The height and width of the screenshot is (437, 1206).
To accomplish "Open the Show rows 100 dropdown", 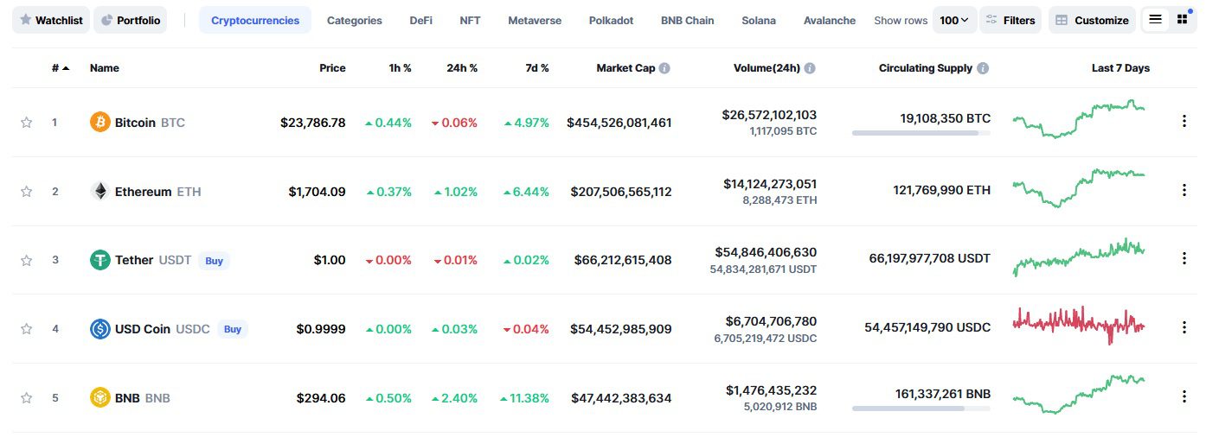I will [954, 20].
